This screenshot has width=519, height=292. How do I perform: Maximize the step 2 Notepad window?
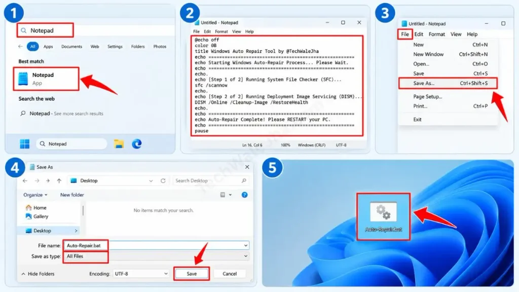(x=343, y=22)
